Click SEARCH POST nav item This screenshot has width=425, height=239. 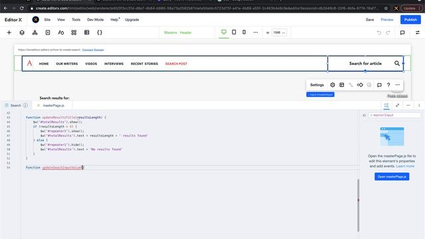176,64
